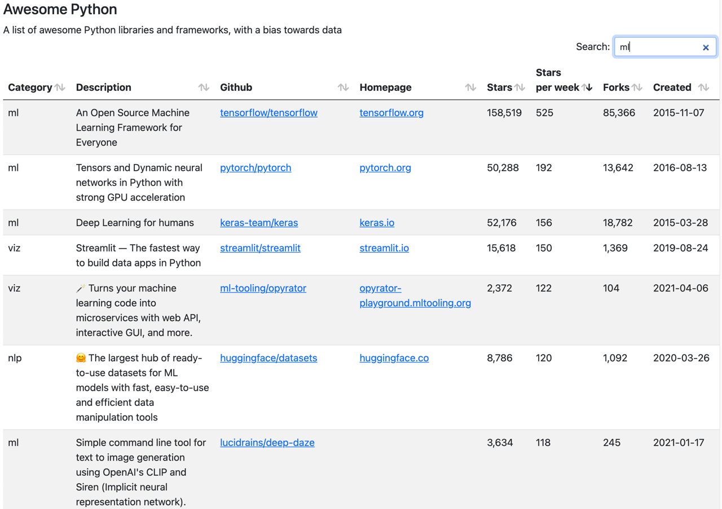722x509 pixels.
Task: Open the keras-team/keras GitHub link
Action: click(x=259, y=223)
